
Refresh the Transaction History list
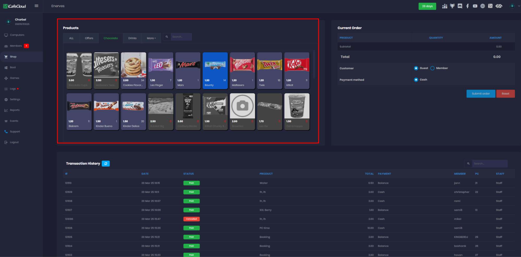point(106,164)
